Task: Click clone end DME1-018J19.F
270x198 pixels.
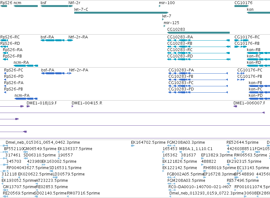Action: [42, 103]
